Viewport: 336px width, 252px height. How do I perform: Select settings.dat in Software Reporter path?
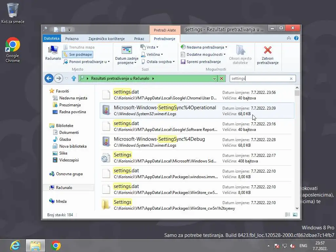197,126
